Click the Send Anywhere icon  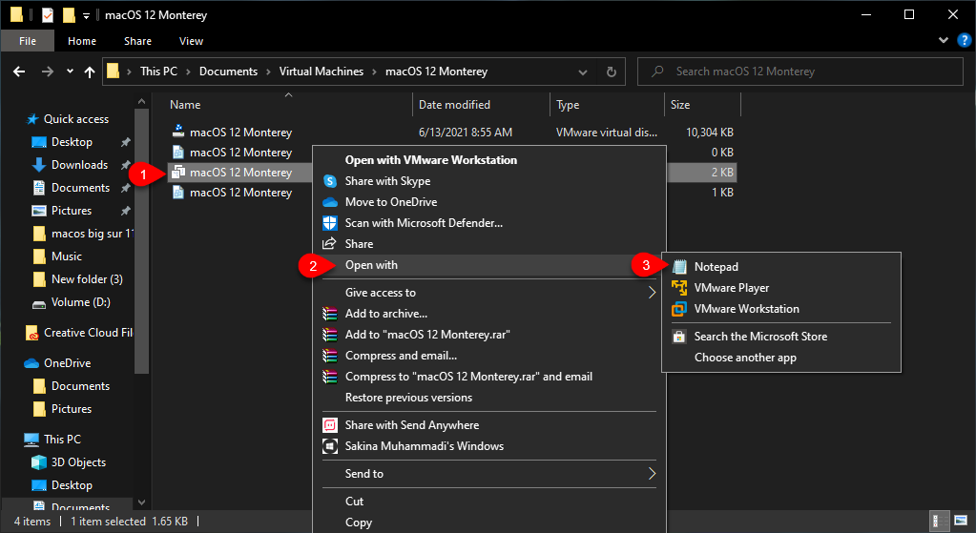(330, 425)
